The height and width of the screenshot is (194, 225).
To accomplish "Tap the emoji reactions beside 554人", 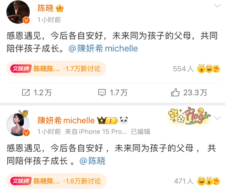I will coord(209,69).
